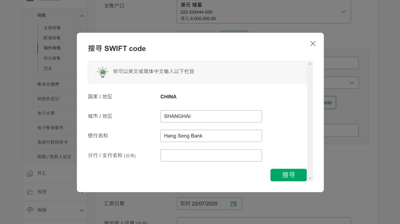Click the 外汇 foreign exchange icon
Screen dimensions: 400x224
tap(30, 173)
